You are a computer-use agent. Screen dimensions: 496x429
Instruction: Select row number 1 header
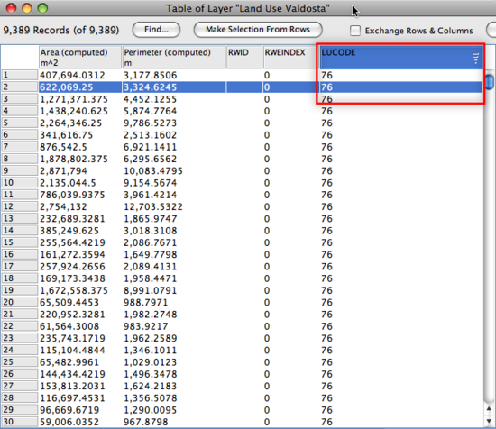point(20,75)
